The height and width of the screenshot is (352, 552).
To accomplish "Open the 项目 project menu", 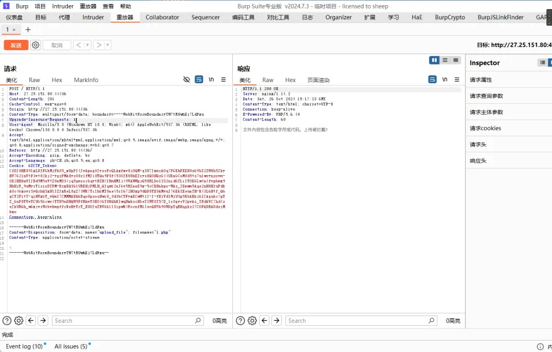I will (40, 6).
